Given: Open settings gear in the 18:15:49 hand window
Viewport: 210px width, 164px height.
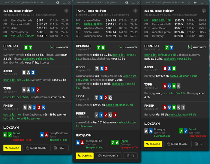Looking at the screenshot, I should click(58, 2).
